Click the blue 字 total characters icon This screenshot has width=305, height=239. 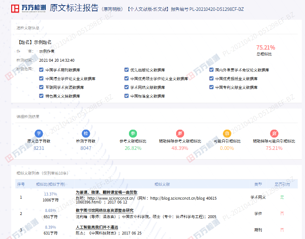coord(39,133)
